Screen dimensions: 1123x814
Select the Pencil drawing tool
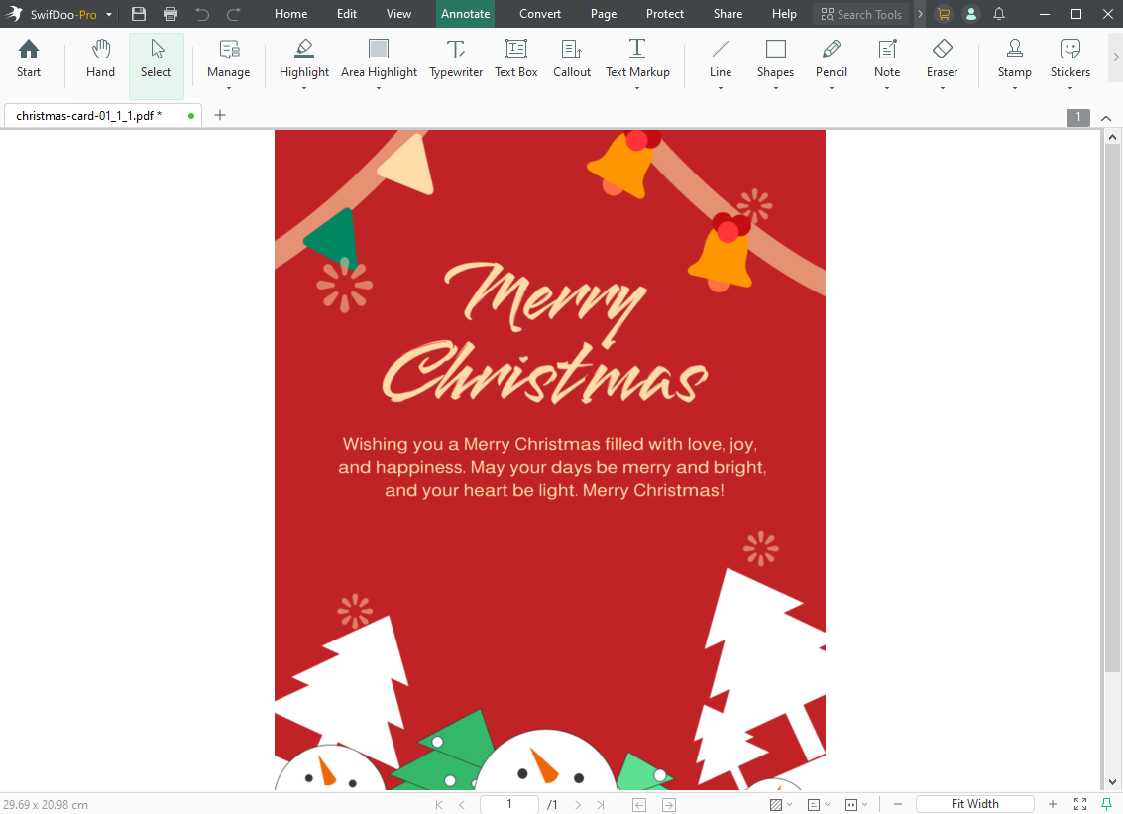pyautogui.click(x=831, y=59)
